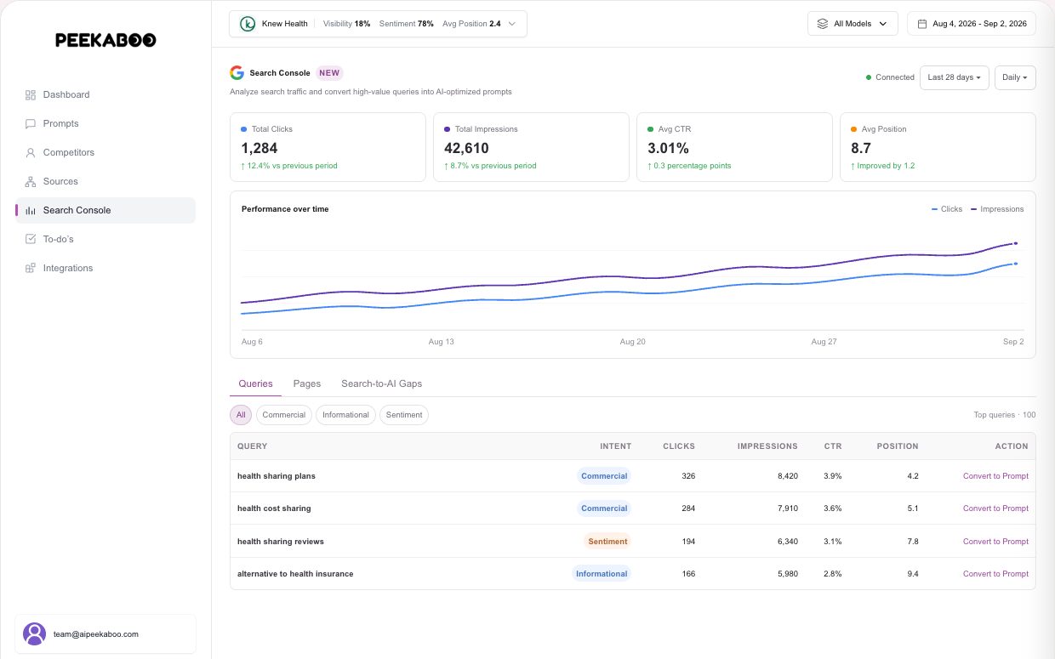Convert 'health sharing reviews' to prompt
The width and height of the screenshot is (1055, 659).
coord(995,542)
